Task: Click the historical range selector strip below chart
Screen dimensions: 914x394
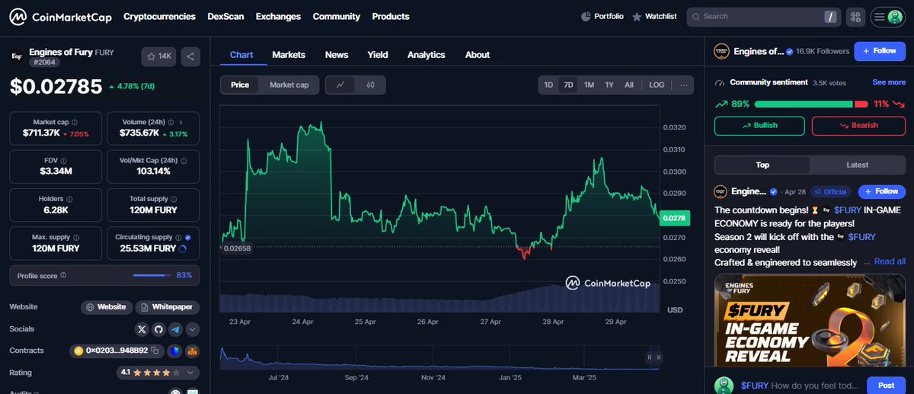Action: 440,358
